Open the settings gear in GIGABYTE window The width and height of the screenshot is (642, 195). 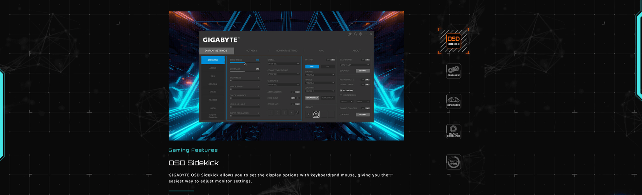coord(360,34)
